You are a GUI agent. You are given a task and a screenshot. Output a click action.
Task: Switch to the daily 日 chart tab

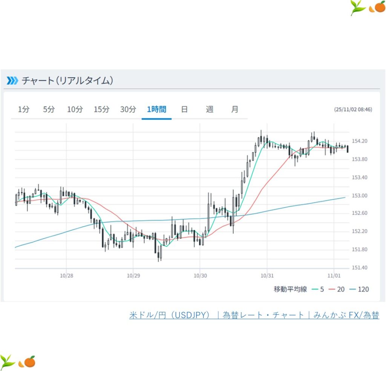tap(184, 110)
